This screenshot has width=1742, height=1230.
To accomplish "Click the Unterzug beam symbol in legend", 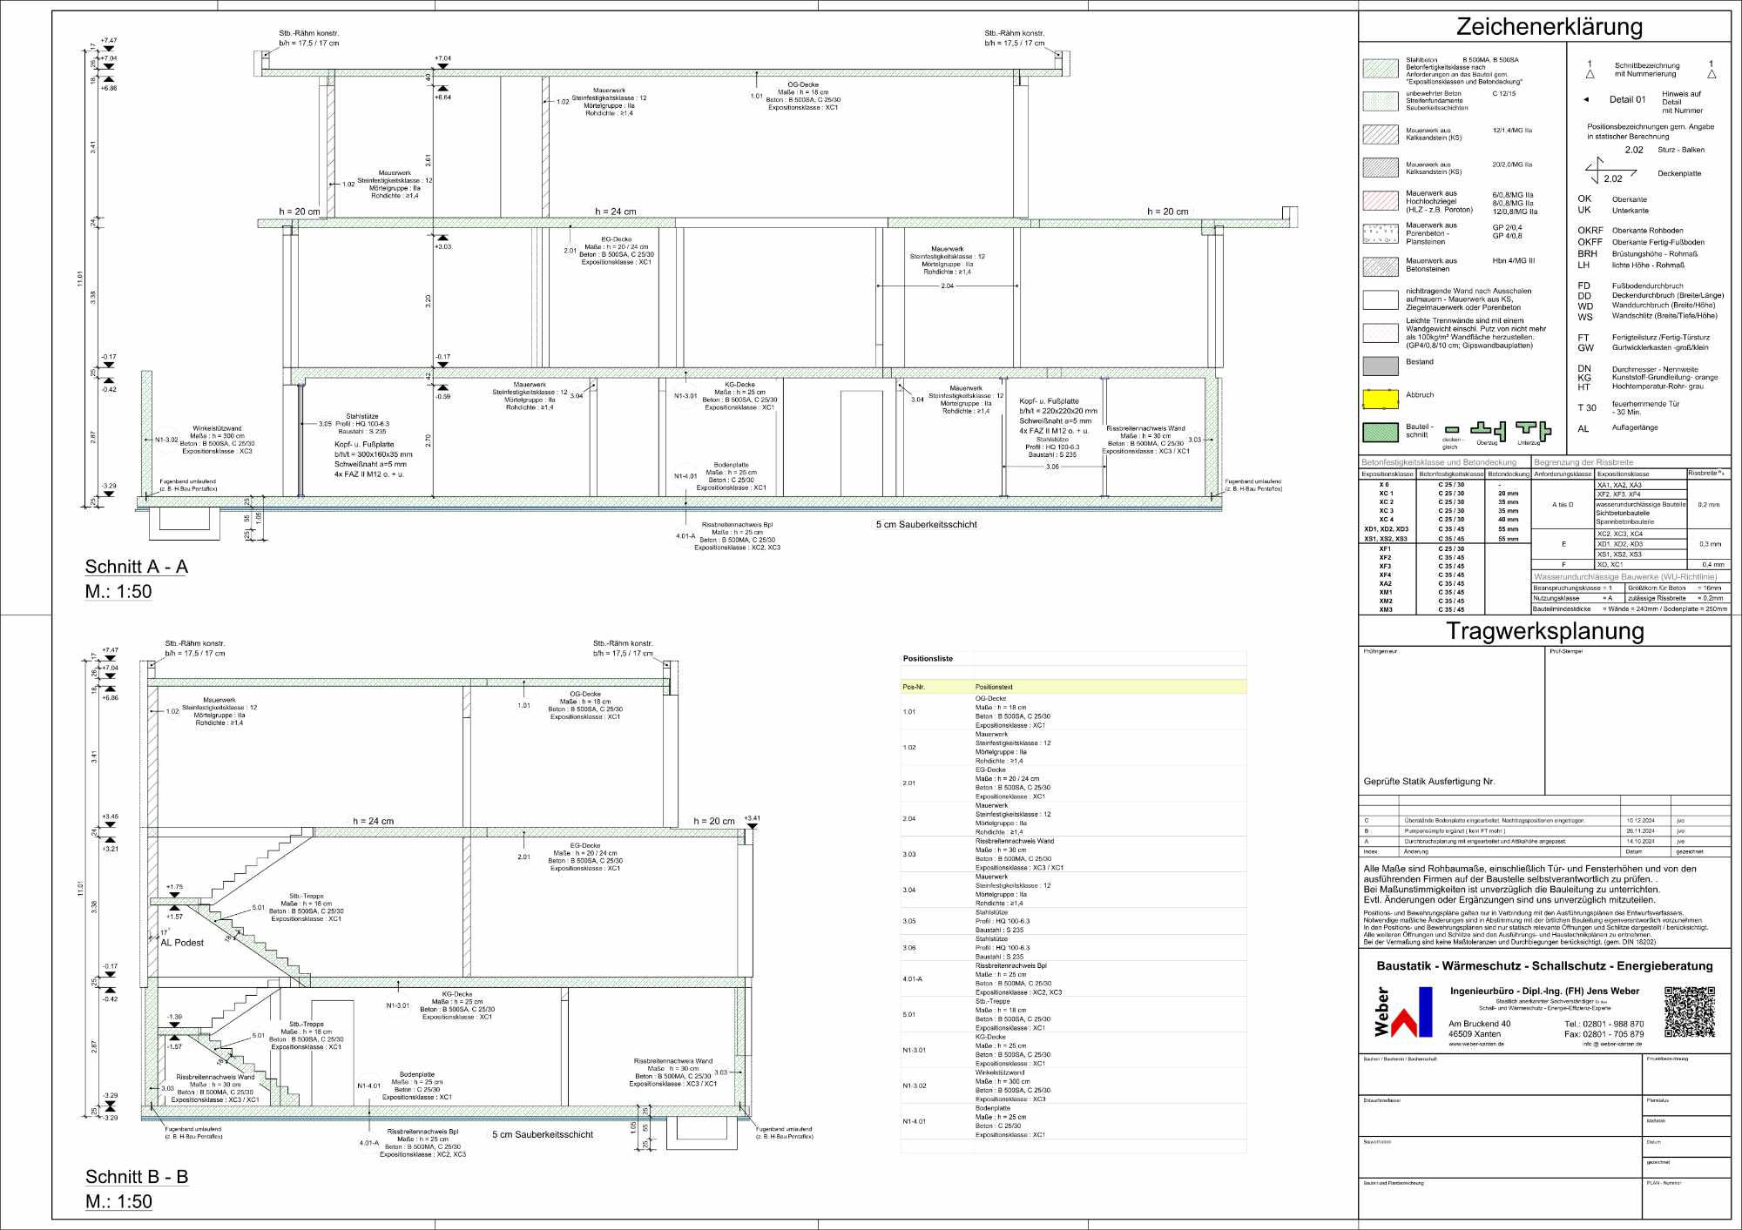I will click(x=1532, y=429).
